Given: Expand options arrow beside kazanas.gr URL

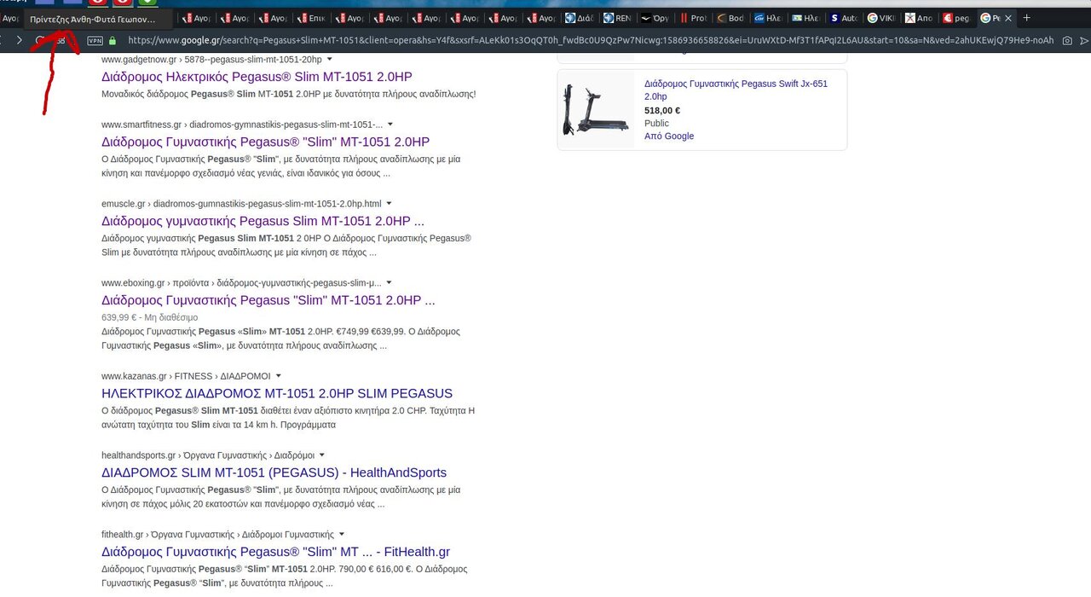Looking at the screenshot, I should [x=278, y=376].
